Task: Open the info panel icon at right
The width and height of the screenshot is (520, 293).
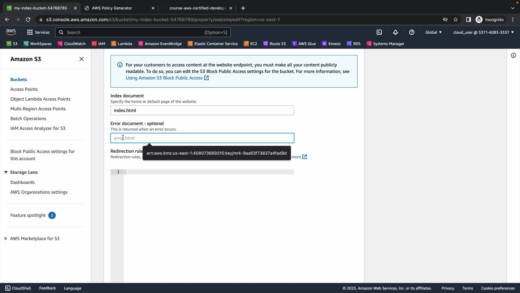Action: 513,56
